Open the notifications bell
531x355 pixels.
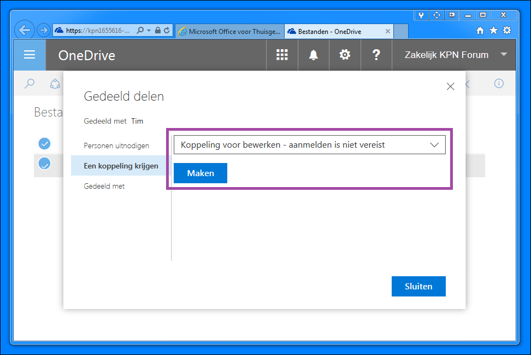313,55
